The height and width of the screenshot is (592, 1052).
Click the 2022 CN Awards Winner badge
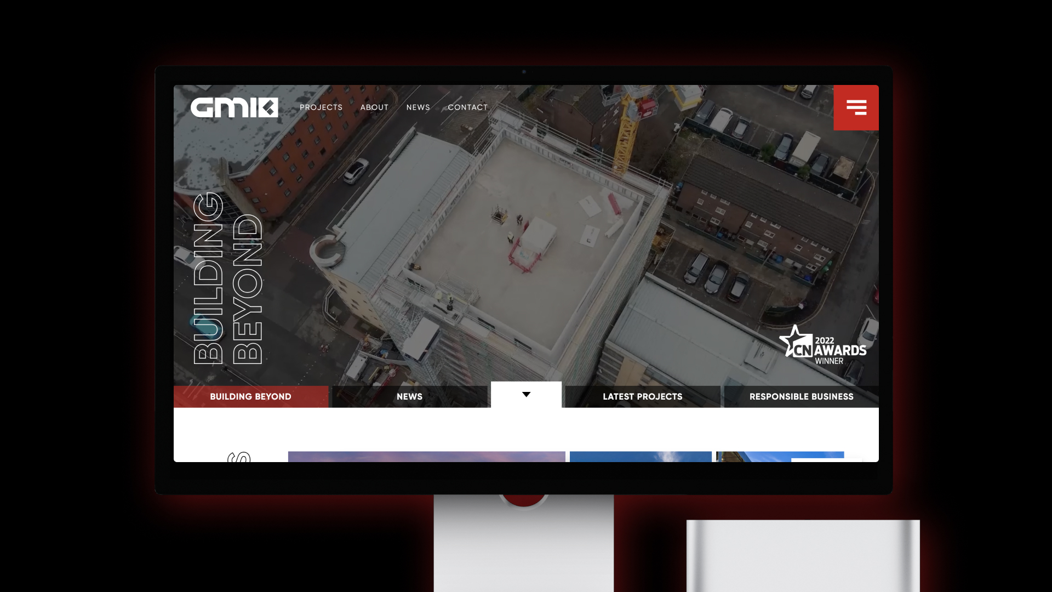point(823,345)
